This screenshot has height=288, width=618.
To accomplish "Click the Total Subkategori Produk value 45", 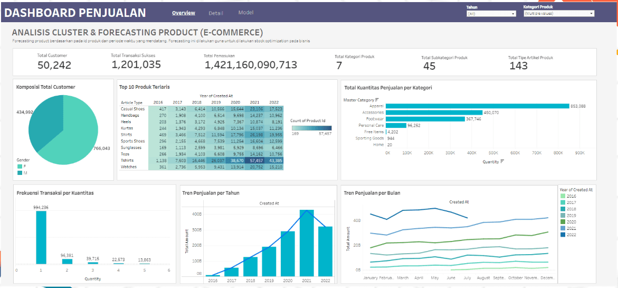I will click(429, 66).
